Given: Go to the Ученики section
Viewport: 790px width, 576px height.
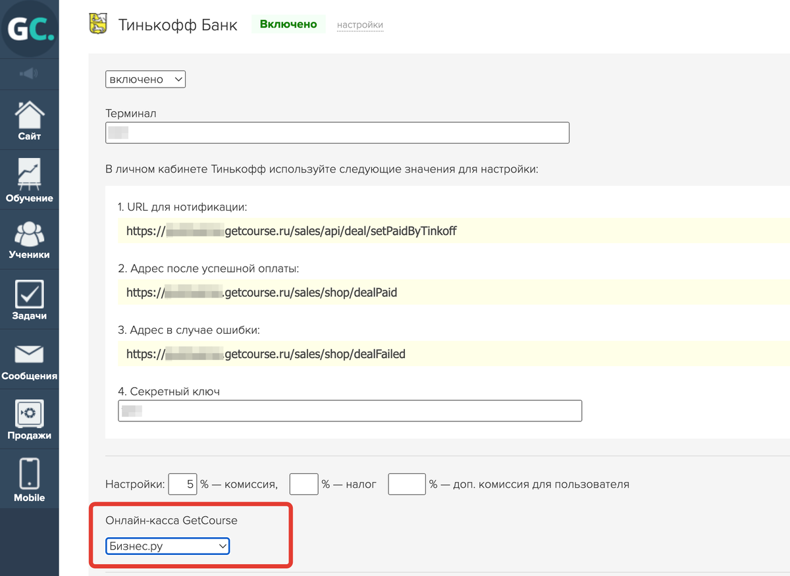Looking at the screenshot, I should click(x=29, y=239).
